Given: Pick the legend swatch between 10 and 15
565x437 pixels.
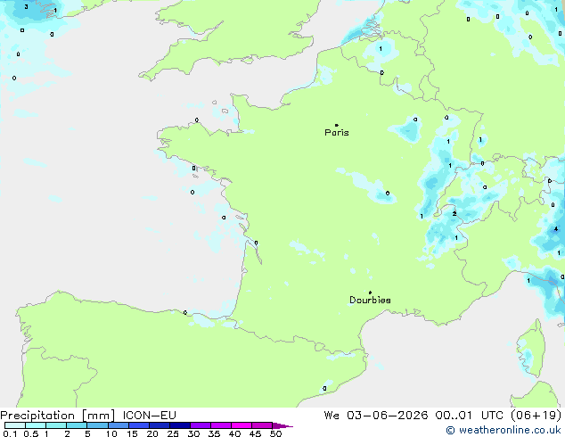Looking at the screenshot, I should pos(119,425).
